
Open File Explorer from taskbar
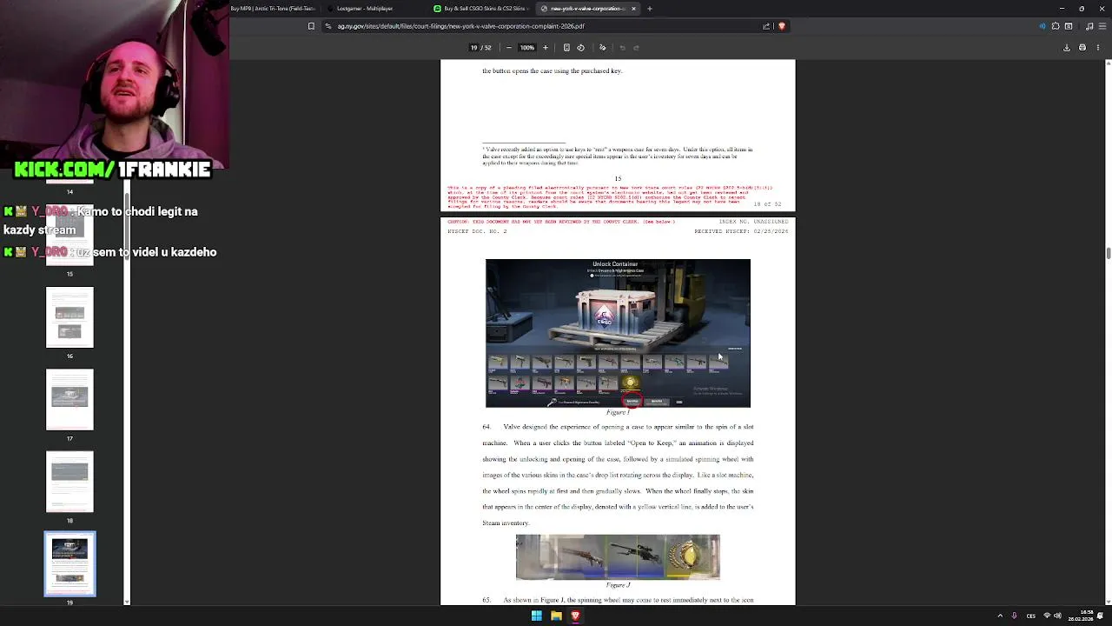point(556,616)
